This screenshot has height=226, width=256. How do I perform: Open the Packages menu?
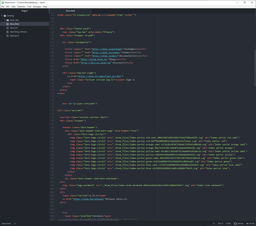pyautogui.click(x=37, y=6)
